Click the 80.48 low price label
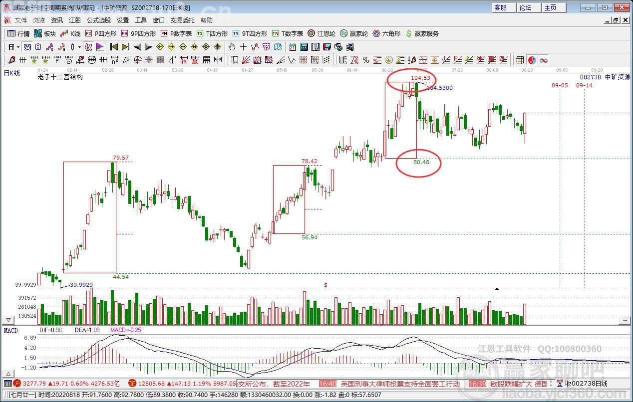This screenshot has height=402, width=633. coord(421,162)
